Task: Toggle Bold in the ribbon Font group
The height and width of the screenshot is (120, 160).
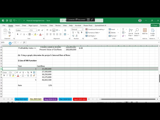Action: click(x=17, y=34)
